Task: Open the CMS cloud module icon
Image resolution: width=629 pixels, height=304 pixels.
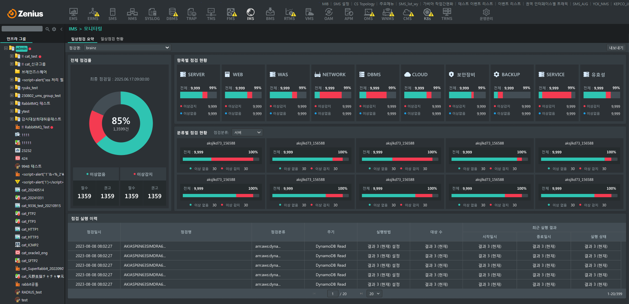Action: click(x=408, y=14)
